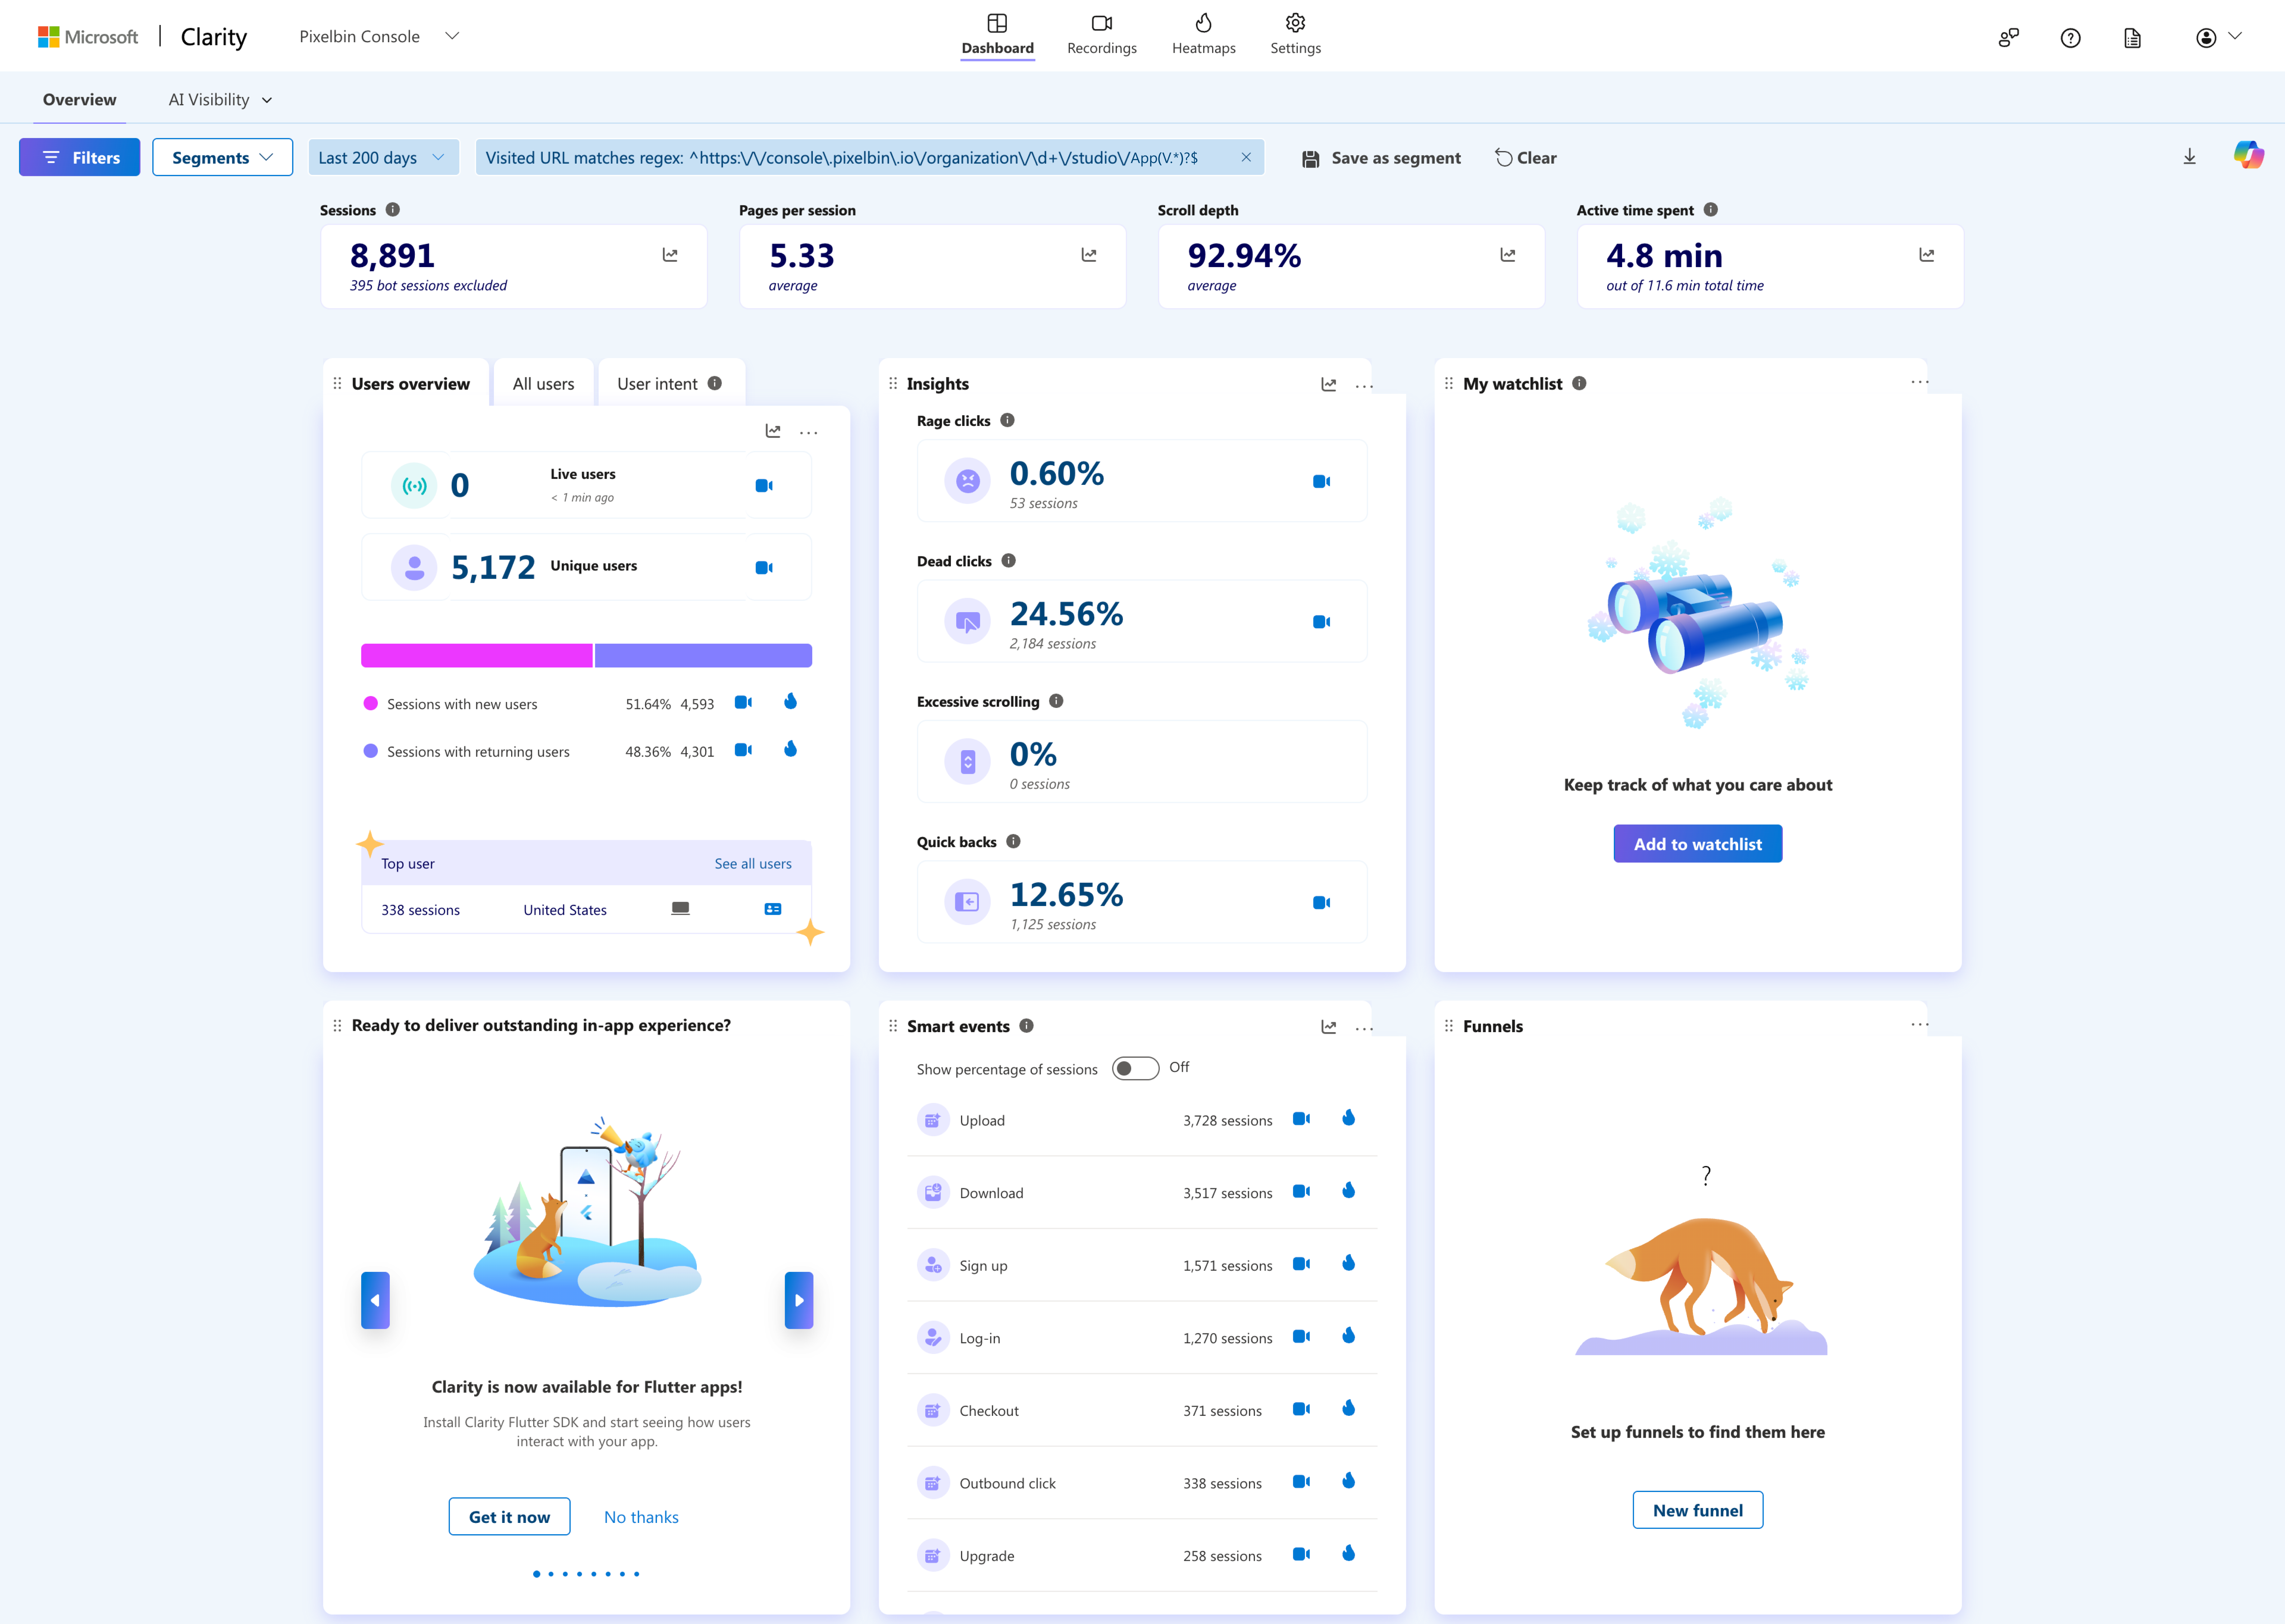View Dead clicks recordings
This screenshot has width=2285, height=1624.
click(x=1321, y=622)
